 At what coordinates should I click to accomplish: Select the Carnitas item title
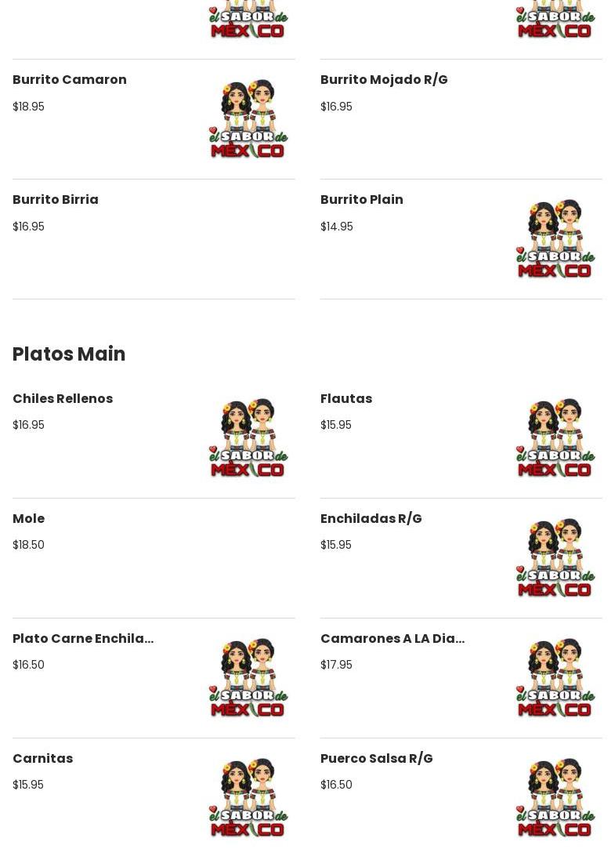click(43, 759)
